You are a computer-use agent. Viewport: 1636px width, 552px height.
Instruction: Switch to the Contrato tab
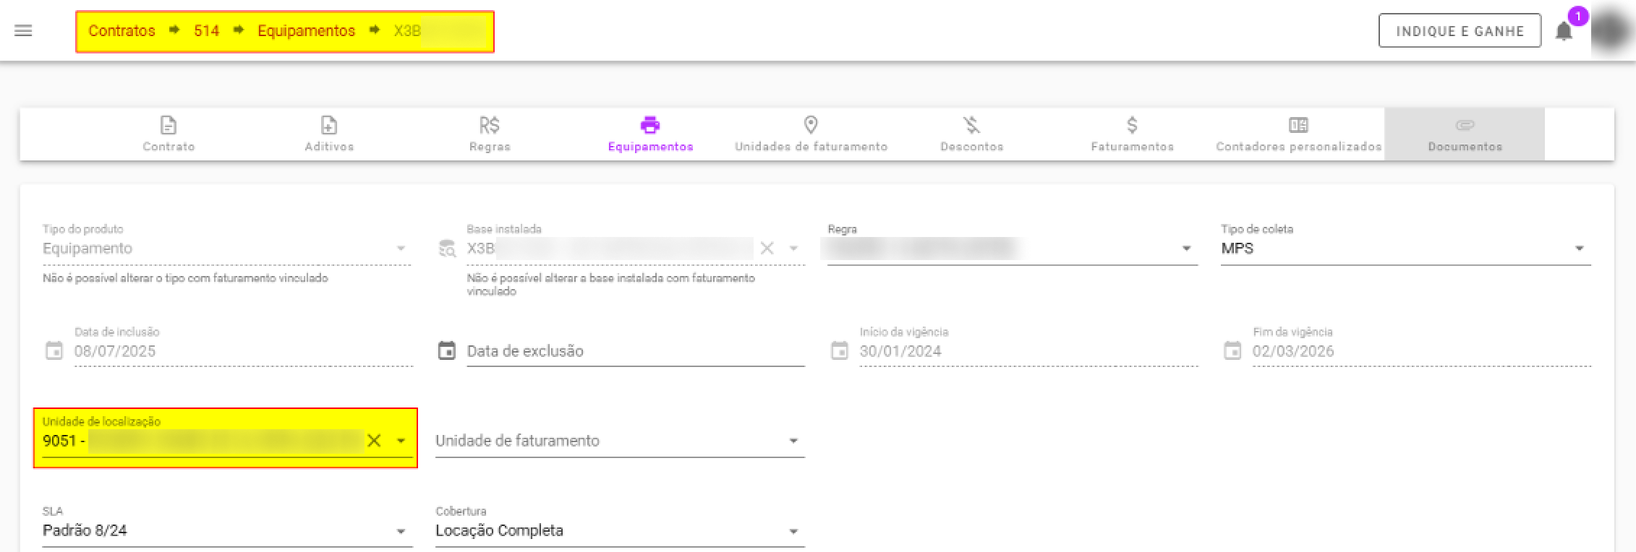click(169, 134)
